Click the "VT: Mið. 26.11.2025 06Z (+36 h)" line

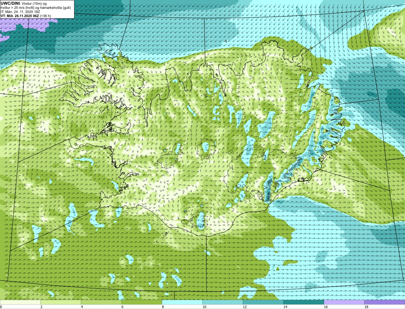(x=26, y=15)
